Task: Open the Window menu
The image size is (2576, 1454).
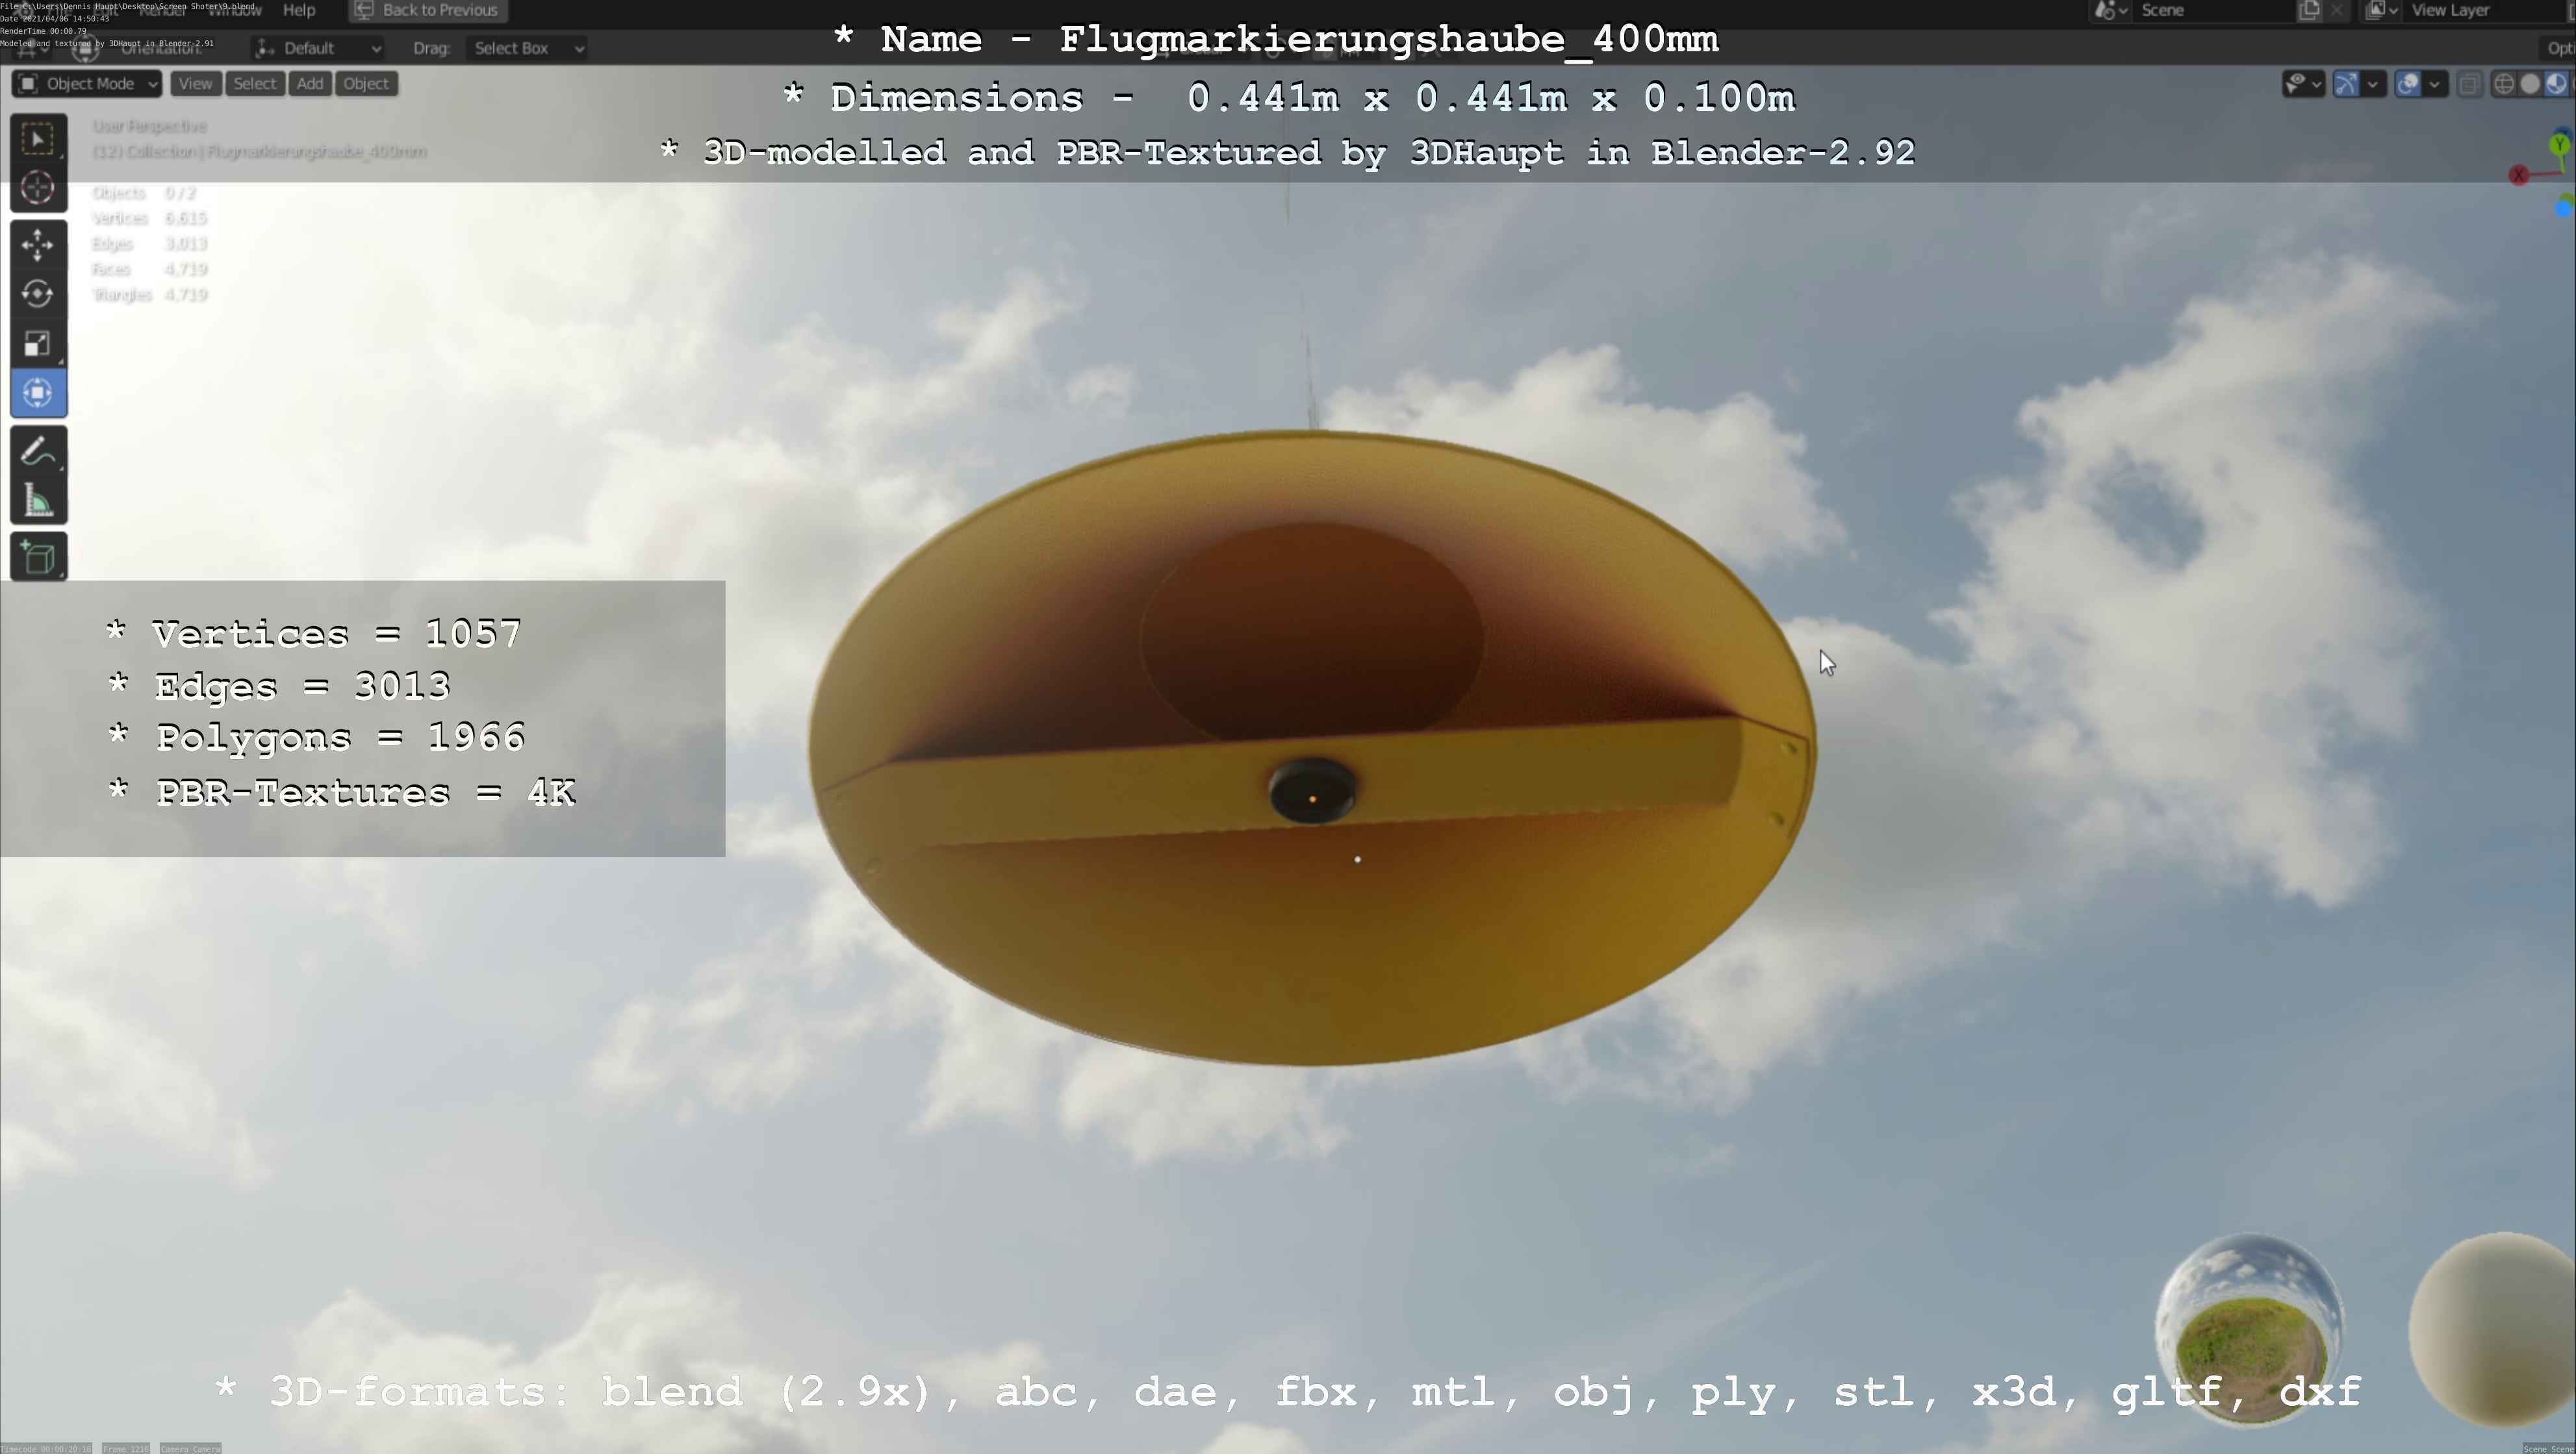Action: point(234,10)
